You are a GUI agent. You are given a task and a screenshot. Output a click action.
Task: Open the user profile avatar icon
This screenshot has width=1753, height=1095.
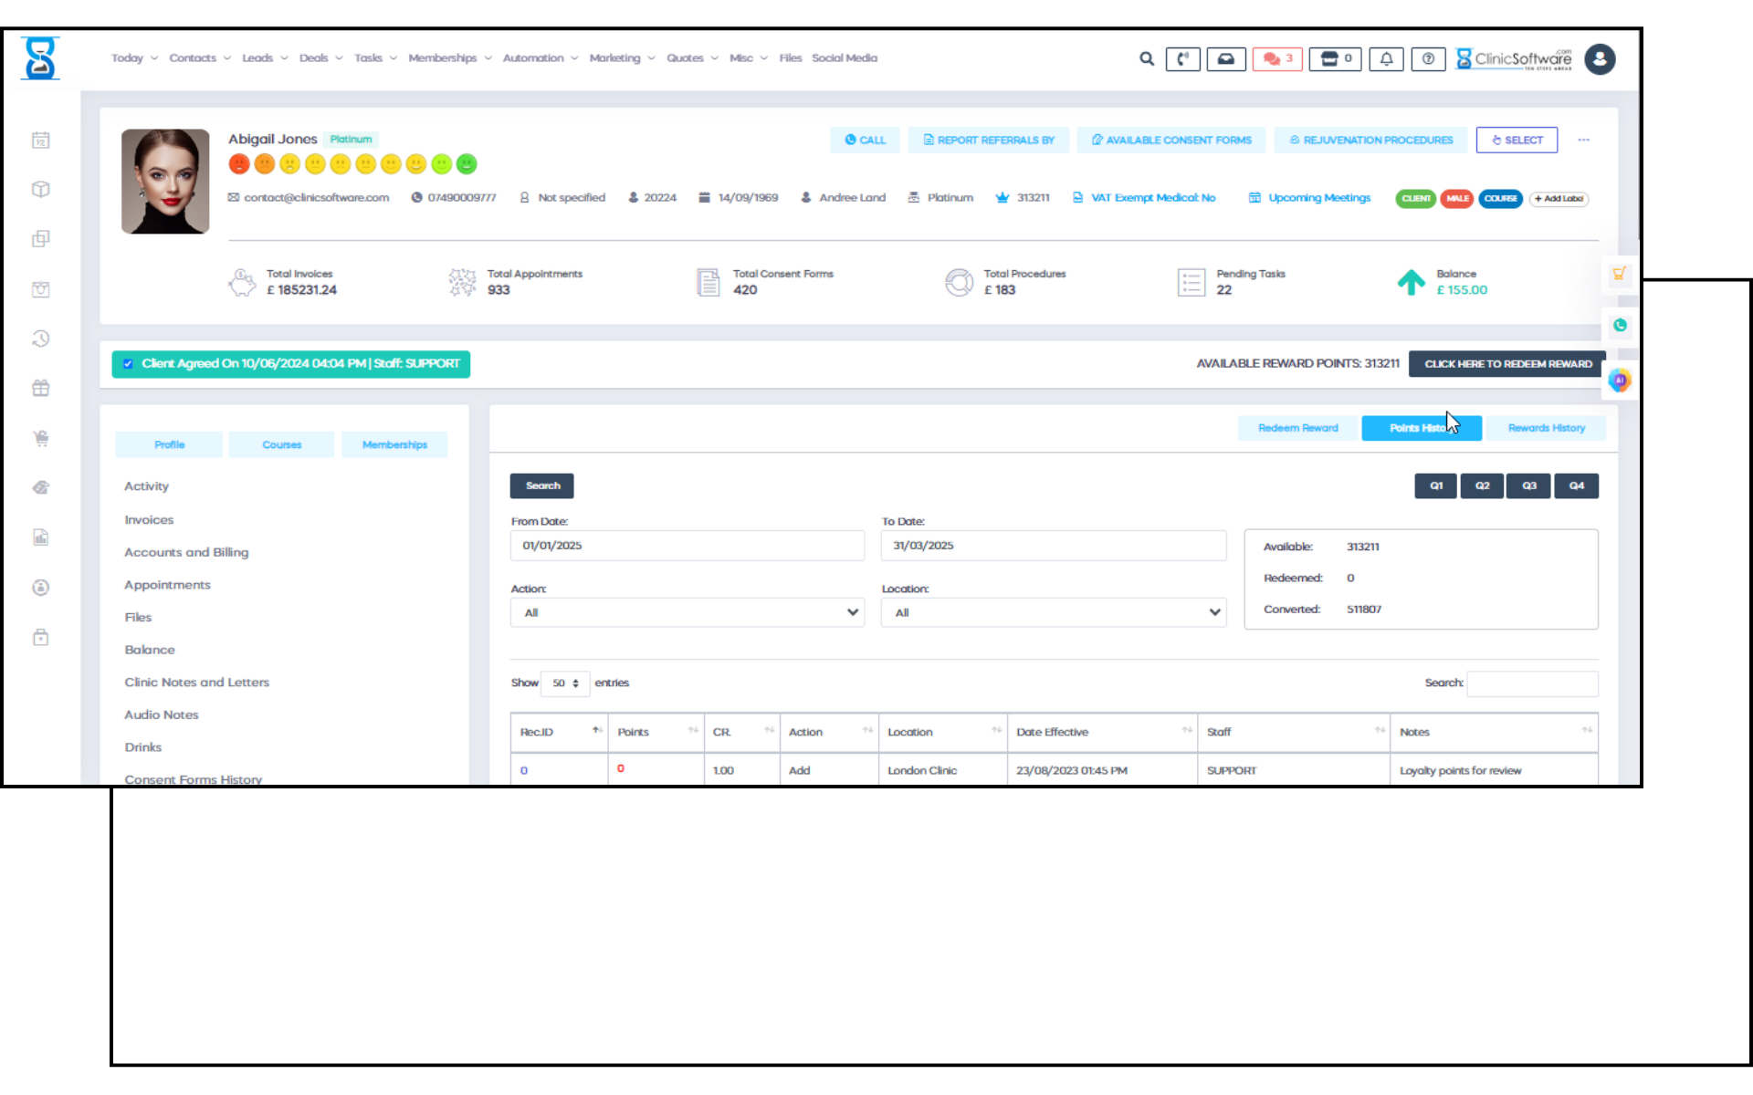point(1600,59)
